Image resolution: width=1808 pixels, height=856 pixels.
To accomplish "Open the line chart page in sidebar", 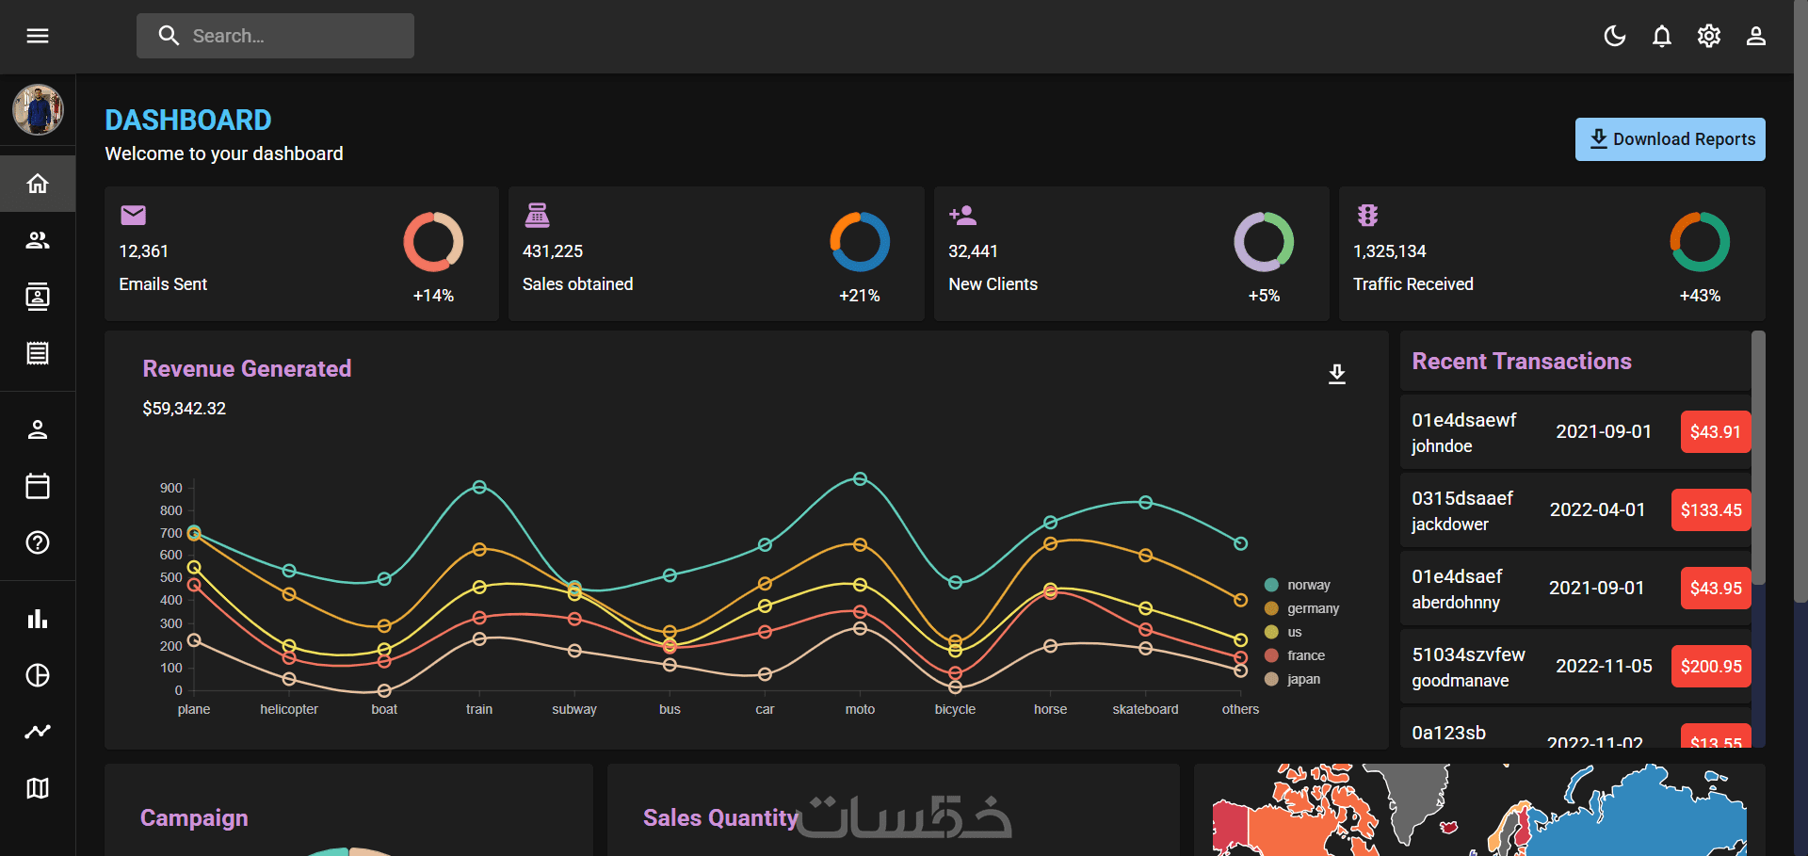I will tap(38, 732).
